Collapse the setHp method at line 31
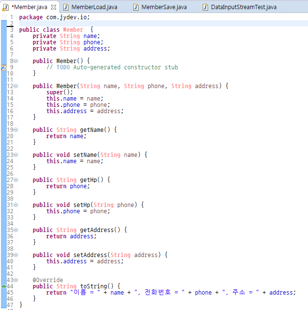This screenshot has height=310, width=308. (16, 205)
